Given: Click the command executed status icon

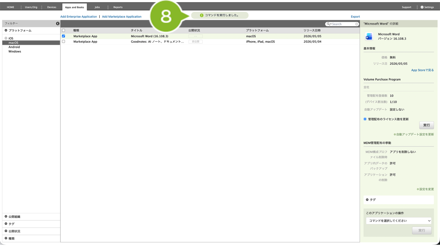Looking at the screenshot, I should point(202,15).
